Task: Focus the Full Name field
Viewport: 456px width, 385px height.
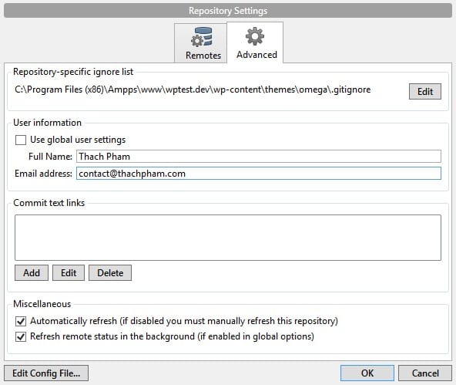Action: pyautogui.click(x=259, y=157)
